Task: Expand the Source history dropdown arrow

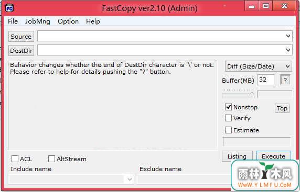Action: (x=288, y=36)
